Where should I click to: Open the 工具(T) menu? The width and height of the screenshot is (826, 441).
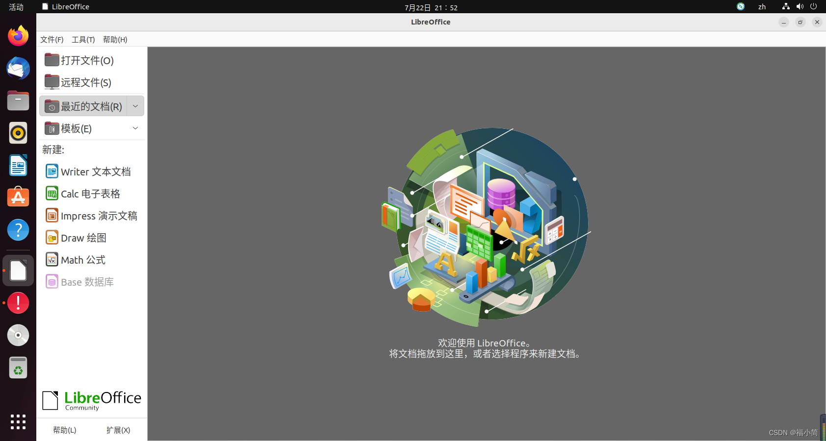83,39
